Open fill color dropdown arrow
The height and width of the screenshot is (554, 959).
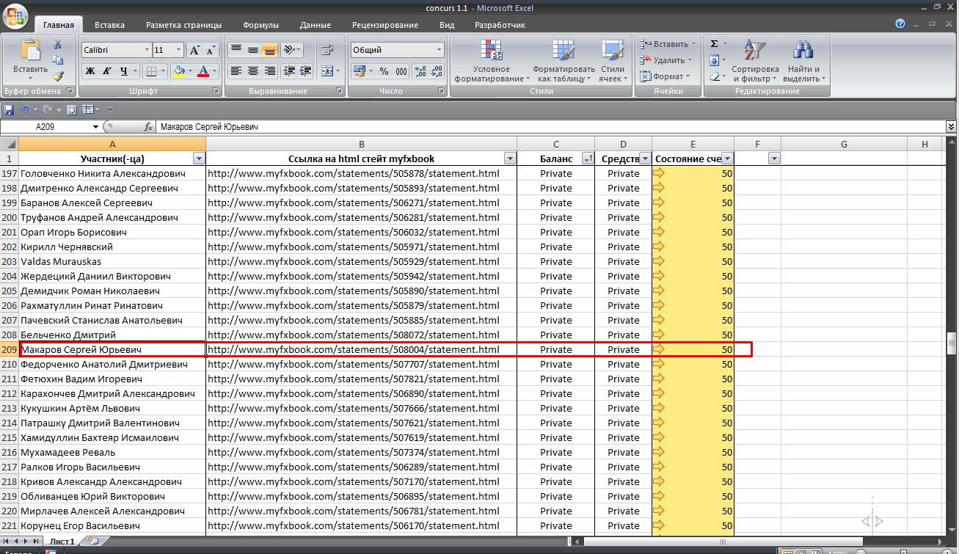click(190, 71)
